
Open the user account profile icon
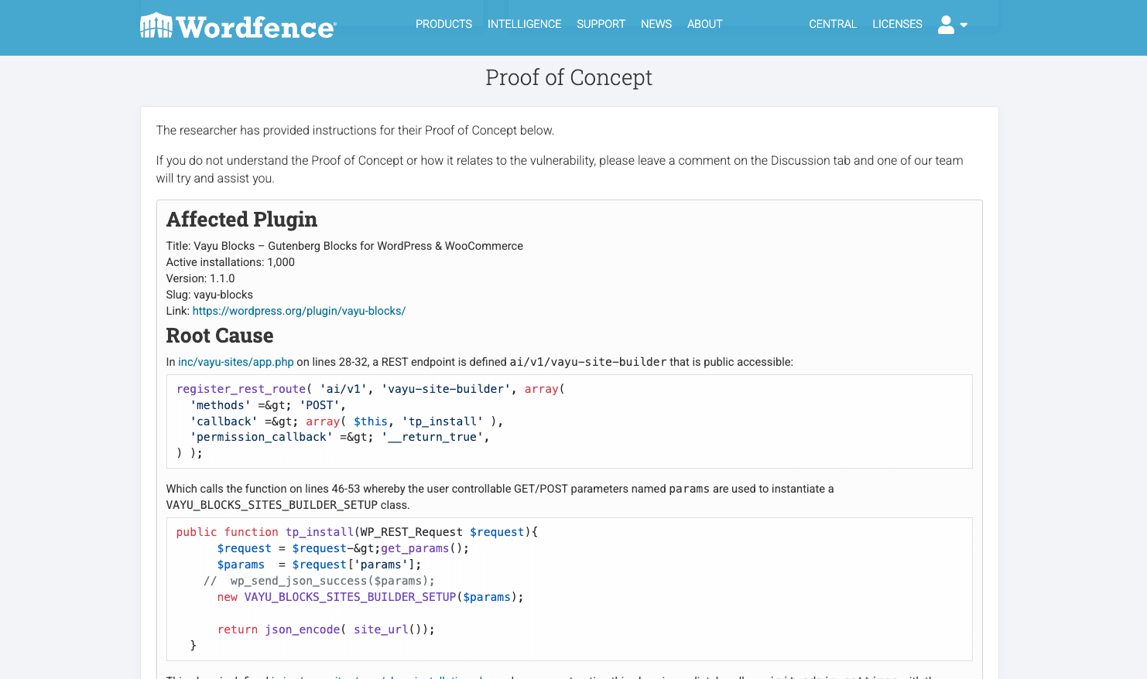point(946,25)
